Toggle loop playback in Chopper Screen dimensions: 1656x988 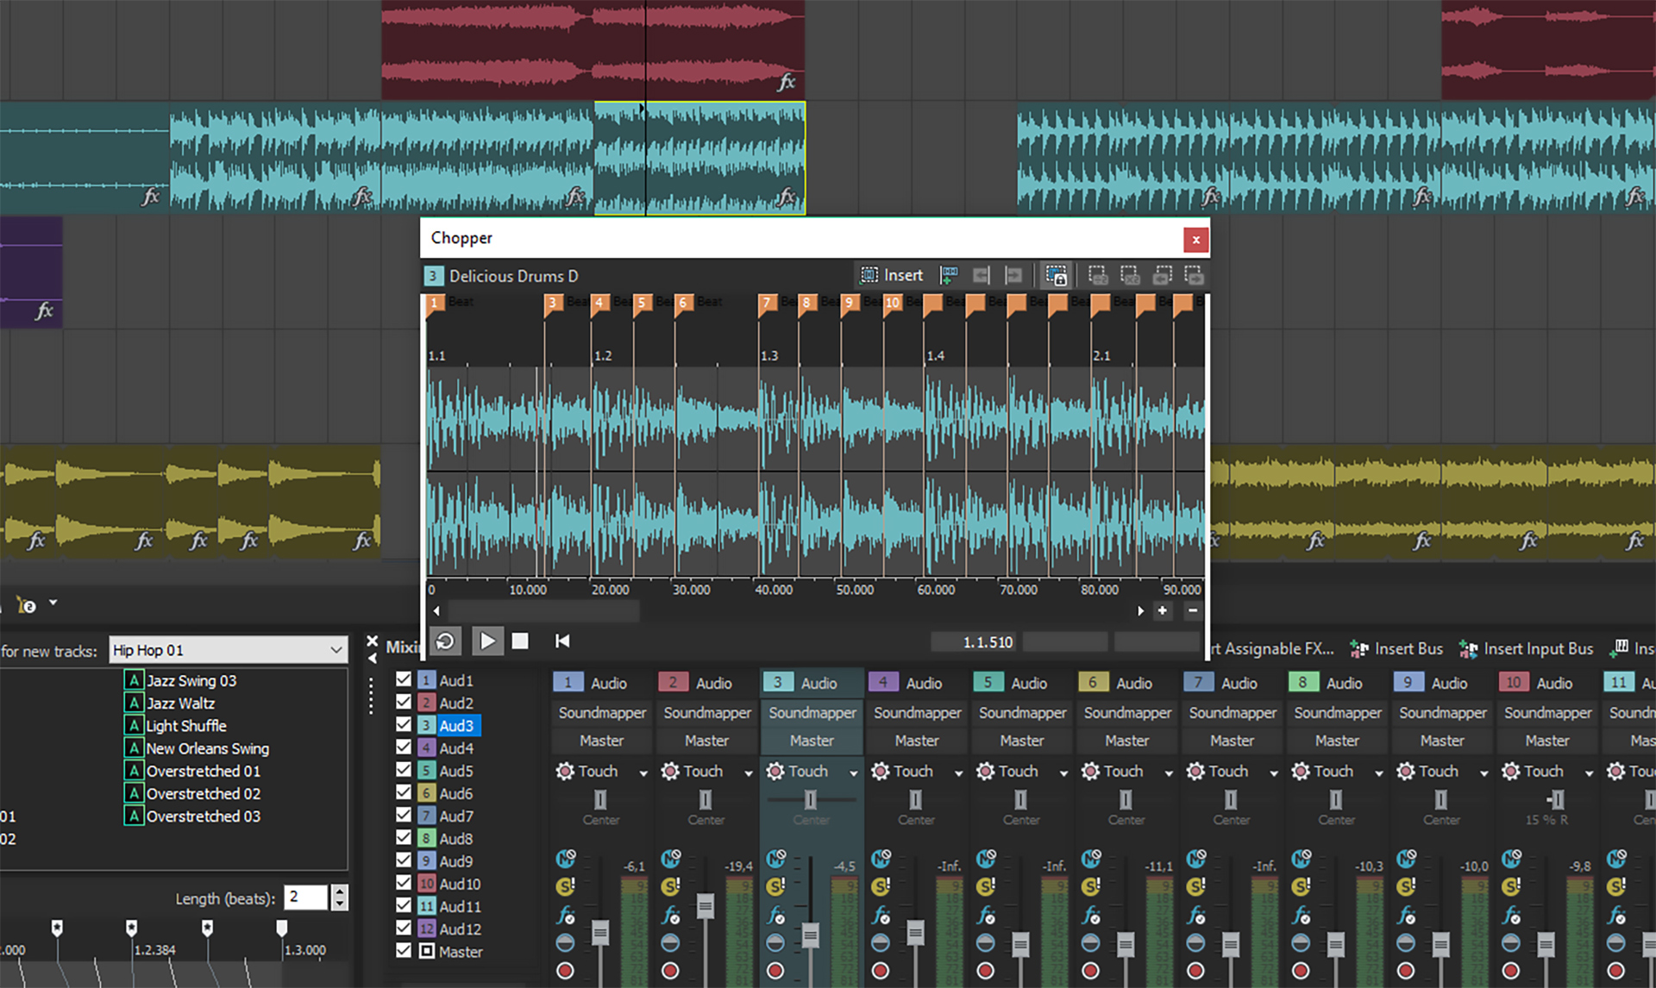445,641
